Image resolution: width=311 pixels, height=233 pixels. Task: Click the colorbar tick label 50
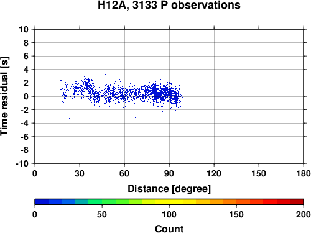tap(102, 214)
